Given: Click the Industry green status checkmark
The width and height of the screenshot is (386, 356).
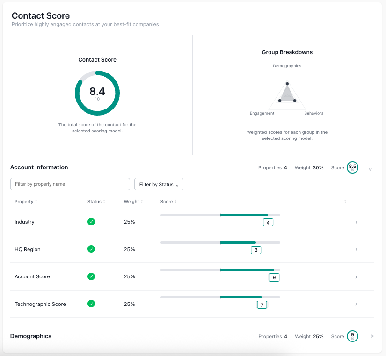Looking at the screenshot, I should pos(91,222).
